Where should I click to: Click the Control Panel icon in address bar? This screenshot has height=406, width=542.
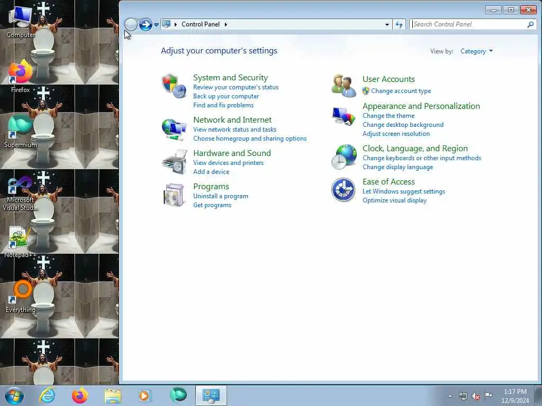pos(166,24)
